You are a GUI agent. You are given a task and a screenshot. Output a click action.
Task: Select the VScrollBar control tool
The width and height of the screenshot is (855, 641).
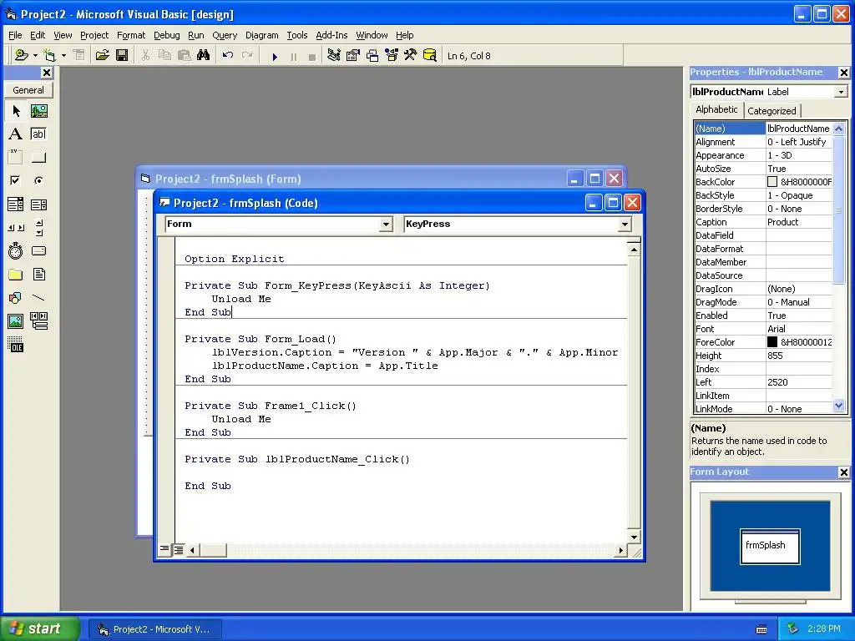38,228
